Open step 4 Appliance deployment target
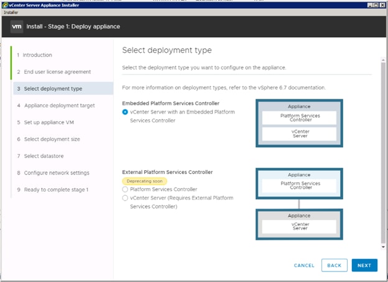The width and height of the screenshot is (388, 282). point(56,106)
